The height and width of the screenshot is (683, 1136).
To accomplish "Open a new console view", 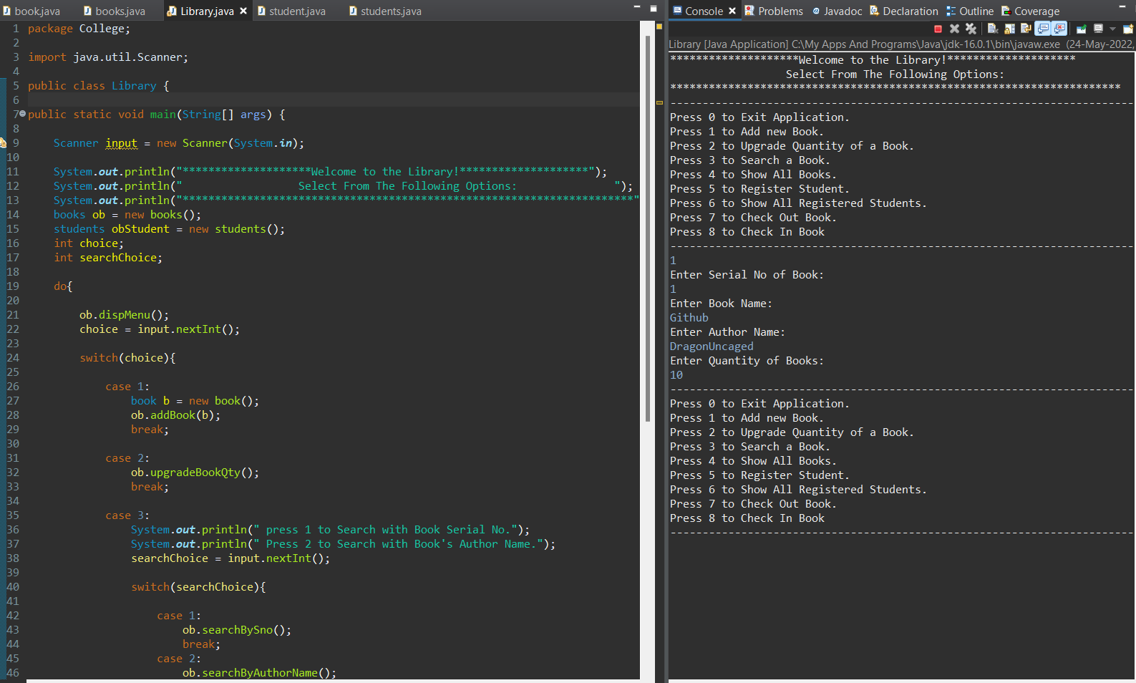I will tap(1127, 29).
